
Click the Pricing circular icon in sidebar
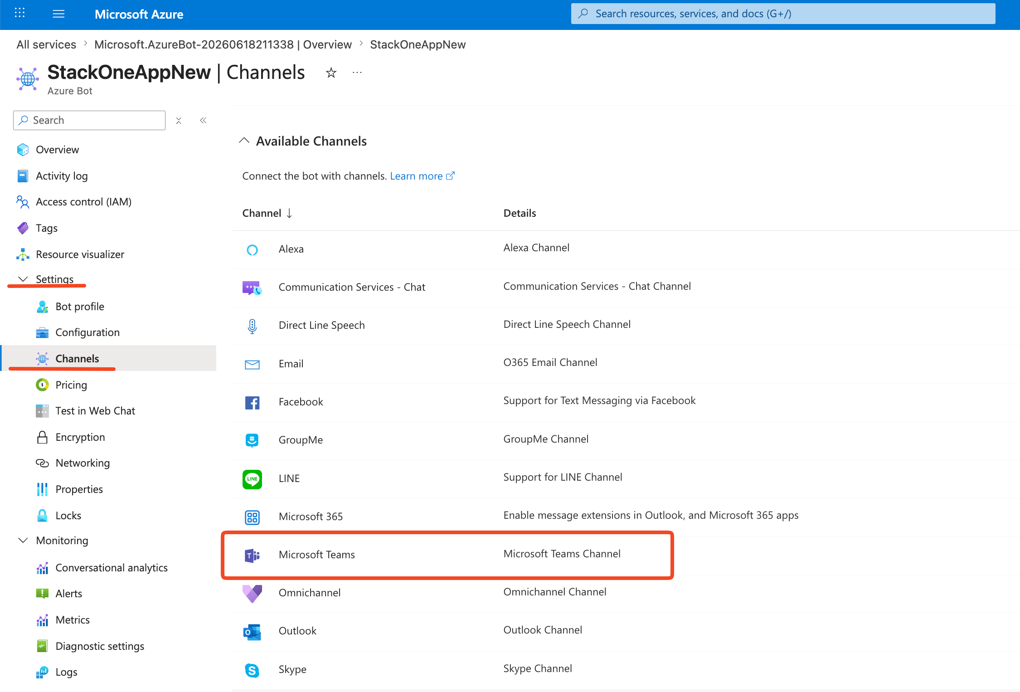point(42,385)
